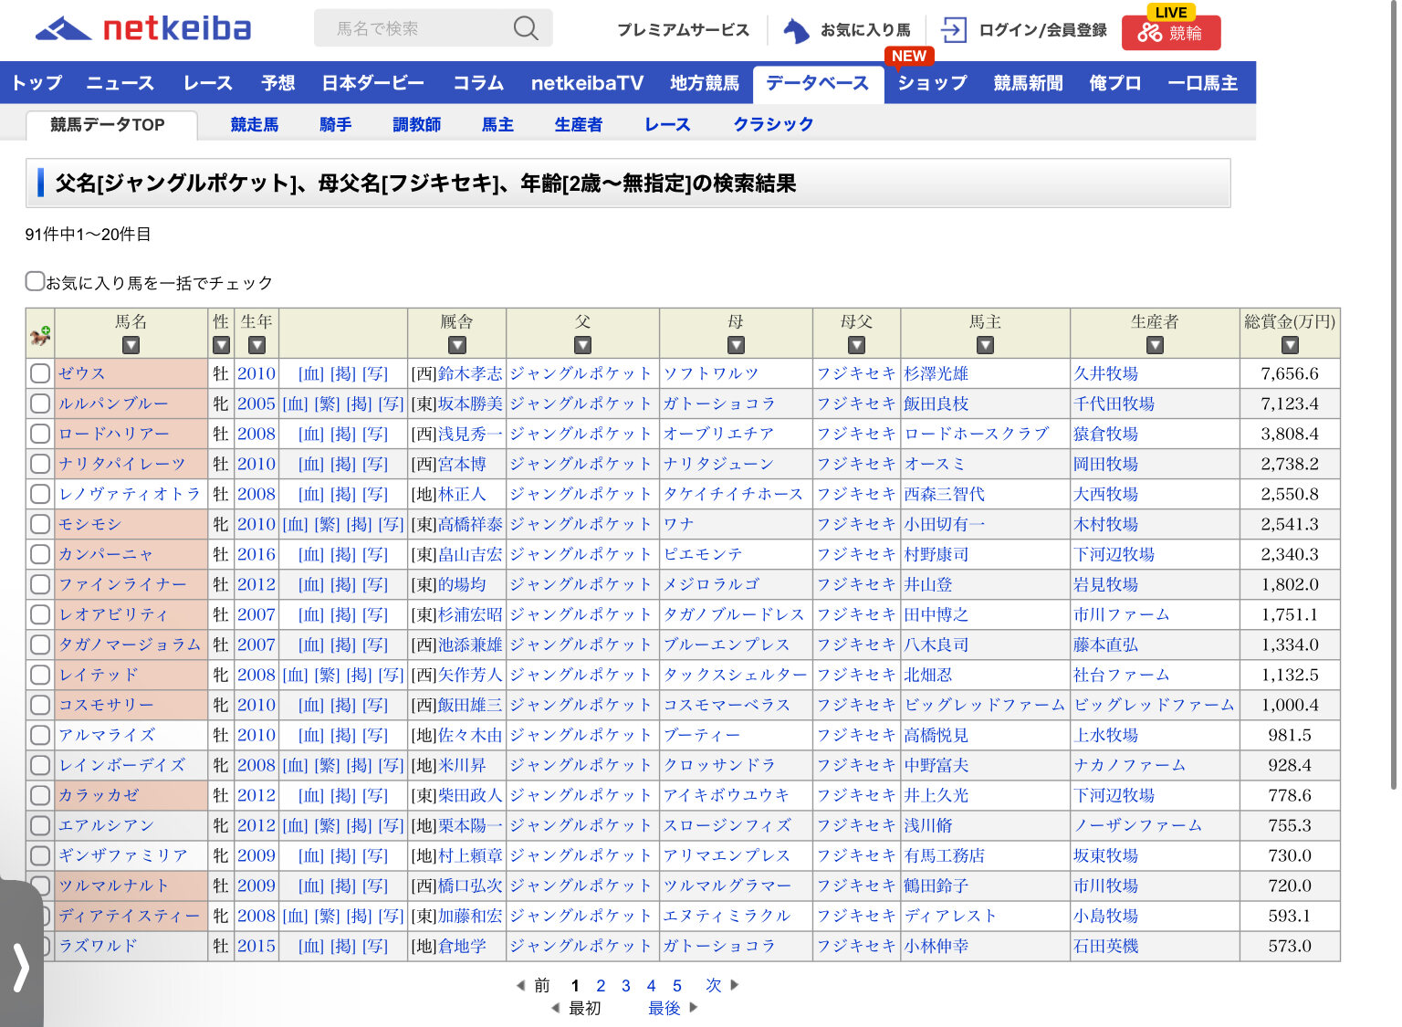Expand the left side panel arrow
The image size is (1402, 1027).
pos(20,968)
